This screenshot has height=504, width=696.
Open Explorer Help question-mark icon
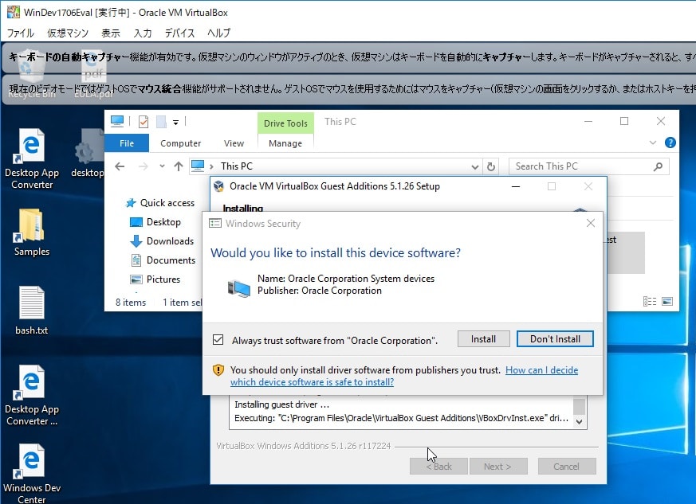click(670, 143)
